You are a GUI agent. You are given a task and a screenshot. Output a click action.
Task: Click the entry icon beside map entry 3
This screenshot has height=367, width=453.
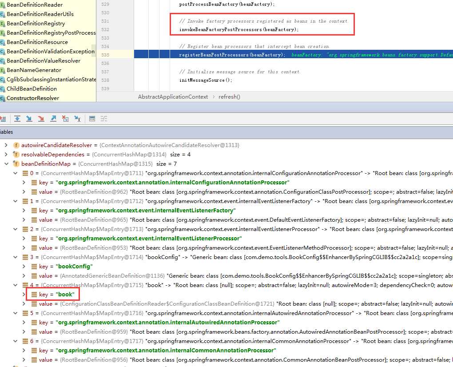[25, 257]
